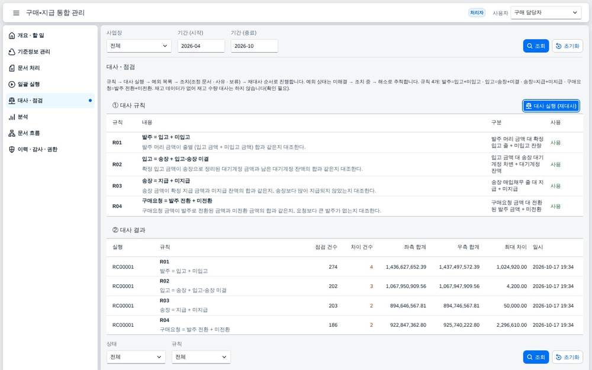
Task: Click 우측 합계 1,067,947,909.56 cell
Action: pyautogui.click(x=459, y=286)
